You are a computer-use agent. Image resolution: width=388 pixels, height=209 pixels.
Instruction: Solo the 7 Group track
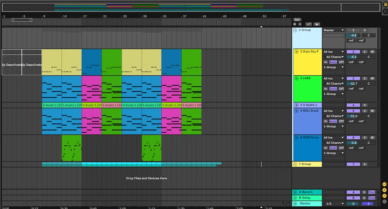364,164
